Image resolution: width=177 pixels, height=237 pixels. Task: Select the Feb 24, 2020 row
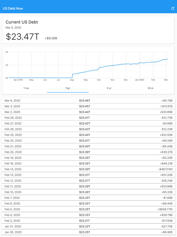click(88, 141)
